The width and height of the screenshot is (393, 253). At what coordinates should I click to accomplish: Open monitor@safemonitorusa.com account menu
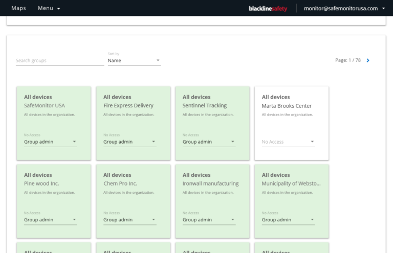click(x=344, y=8)
